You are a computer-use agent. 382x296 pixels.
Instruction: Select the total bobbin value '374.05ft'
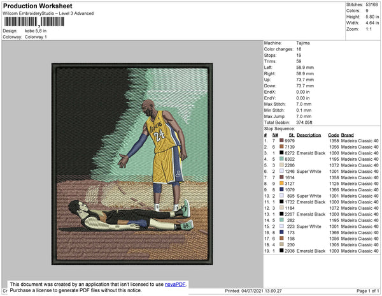click(x=304, y=122)
